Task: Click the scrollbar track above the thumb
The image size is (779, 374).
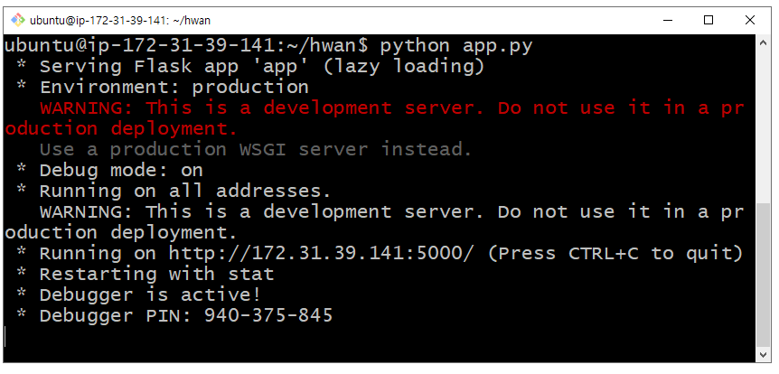Action: (763, 126)
